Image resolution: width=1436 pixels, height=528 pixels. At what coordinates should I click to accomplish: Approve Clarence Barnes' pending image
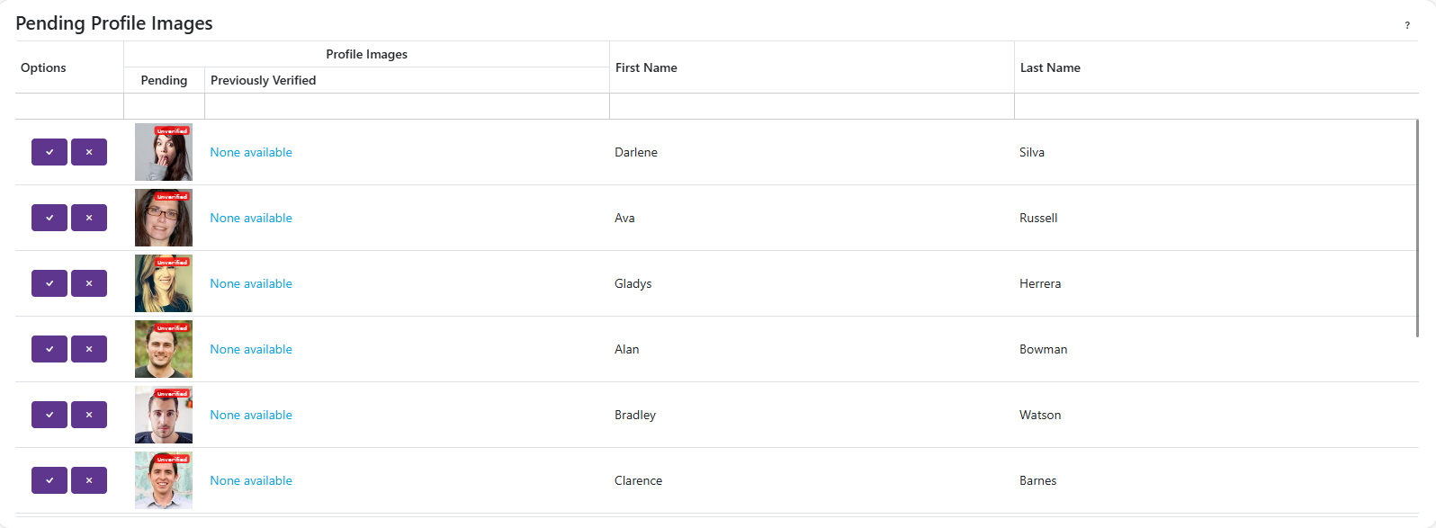pyautogui.click(x=49, y=480)
